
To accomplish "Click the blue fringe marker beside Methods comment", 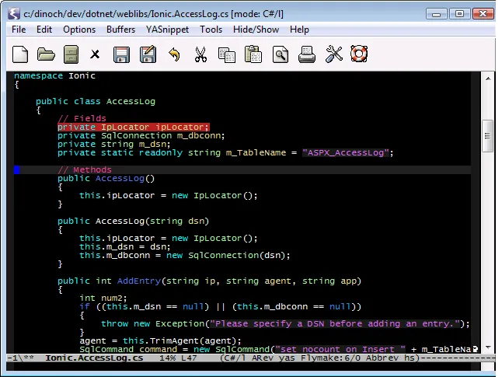I will click(x=17, y=169).
